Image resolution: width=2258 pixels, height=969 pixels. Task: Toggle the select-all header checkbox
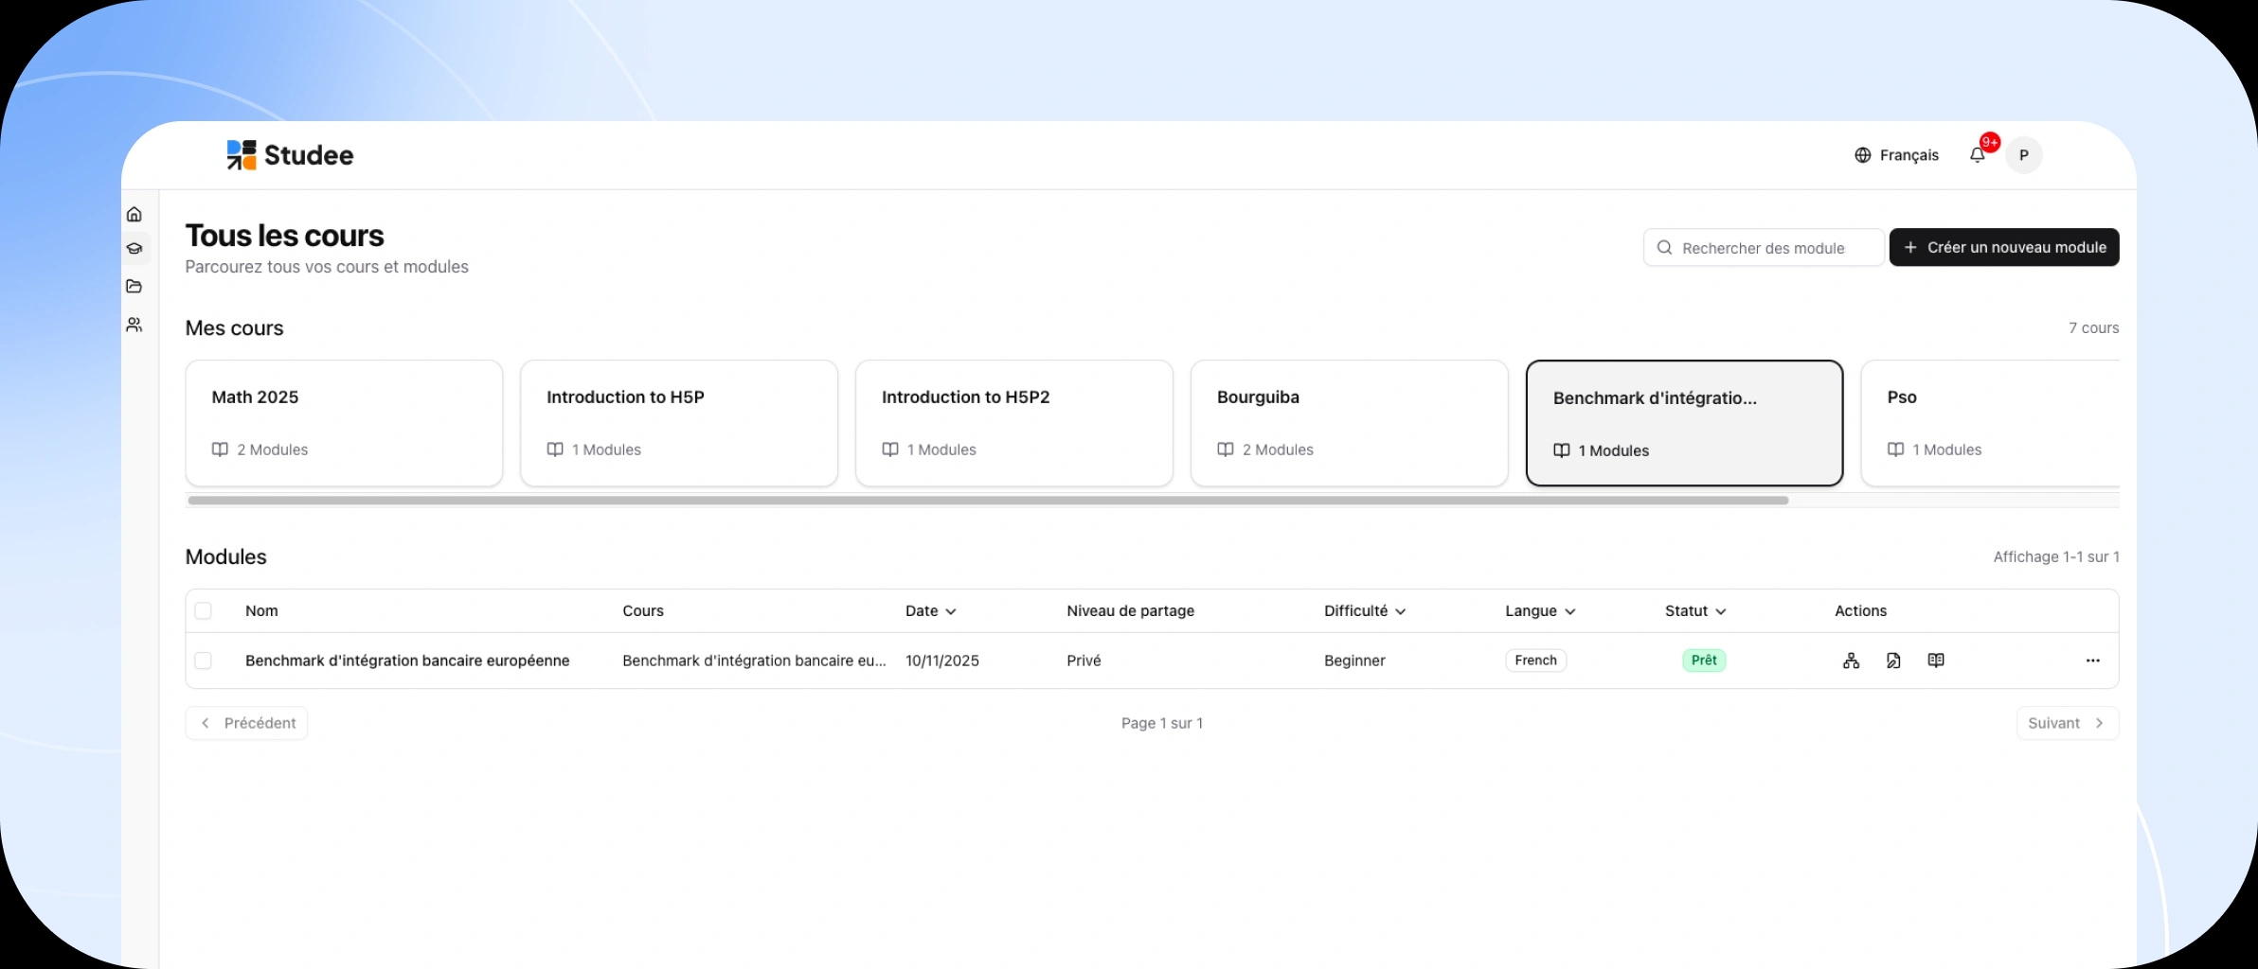point(204,611)
